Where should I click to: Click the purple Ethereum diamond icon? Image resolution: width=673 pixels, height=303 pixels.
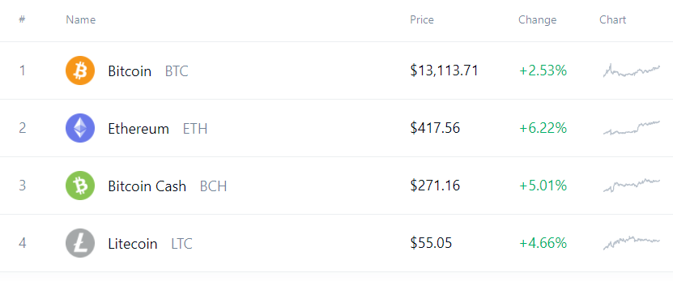(80, 128)
